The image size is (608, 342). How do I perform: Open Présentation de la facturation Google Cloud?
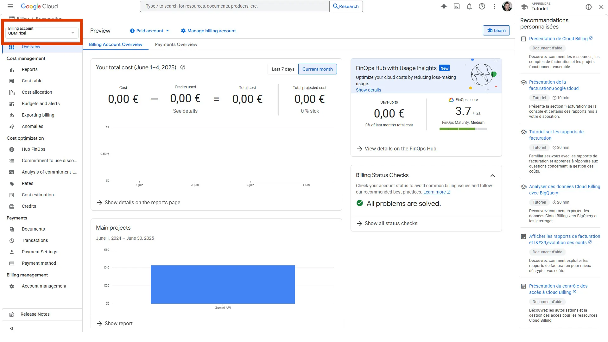click(x=554, y=85)
